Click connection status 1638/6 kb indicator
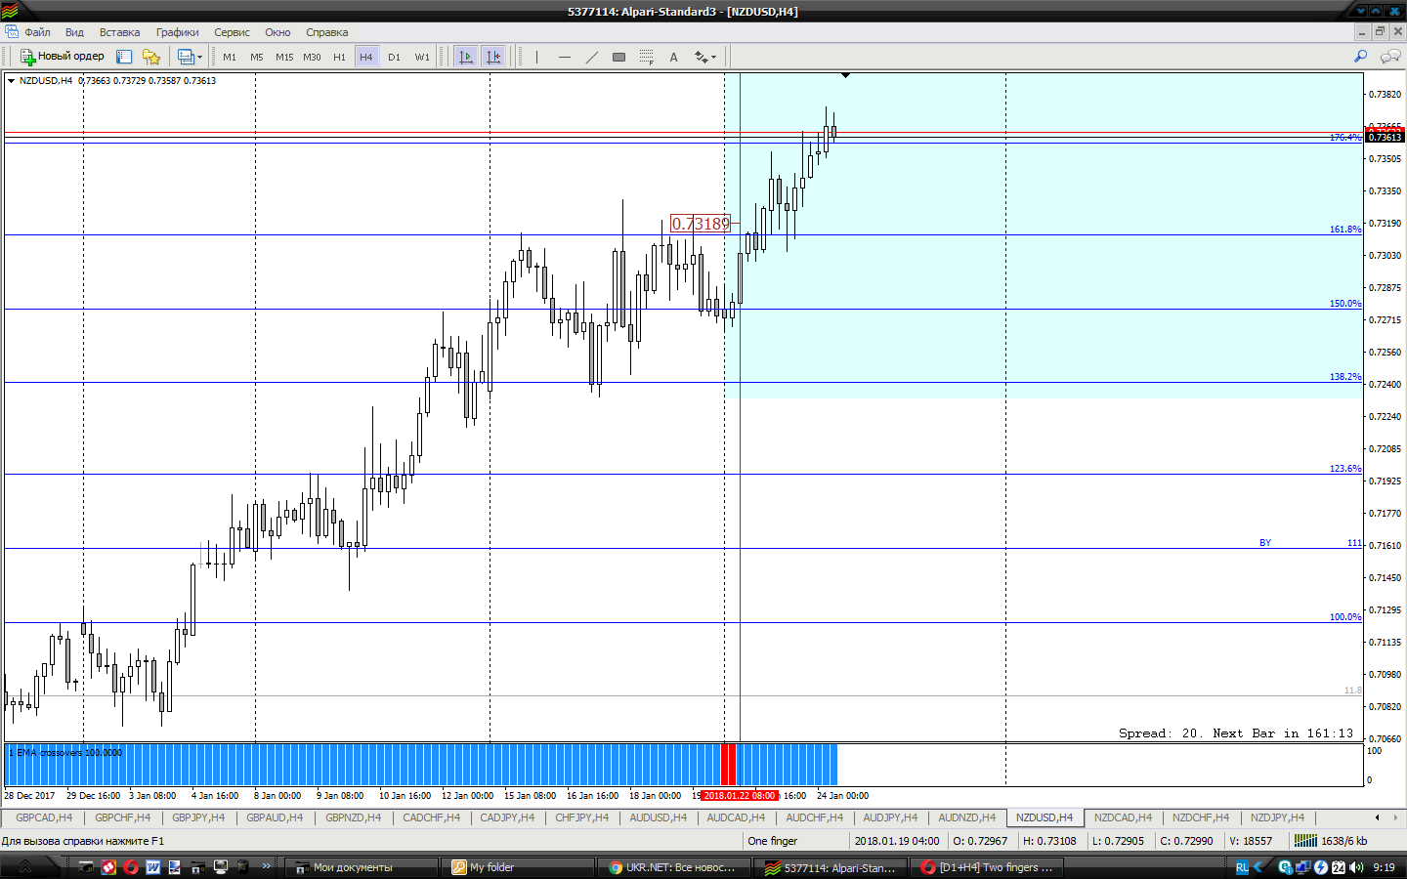The width and height of the screenshot is (1407, 879). point(1331,841)
